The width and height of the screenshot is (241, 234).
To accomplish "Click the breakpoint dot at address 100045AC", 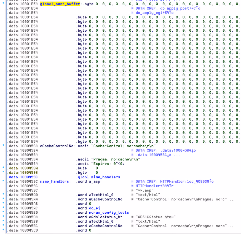I will (3, 207).
